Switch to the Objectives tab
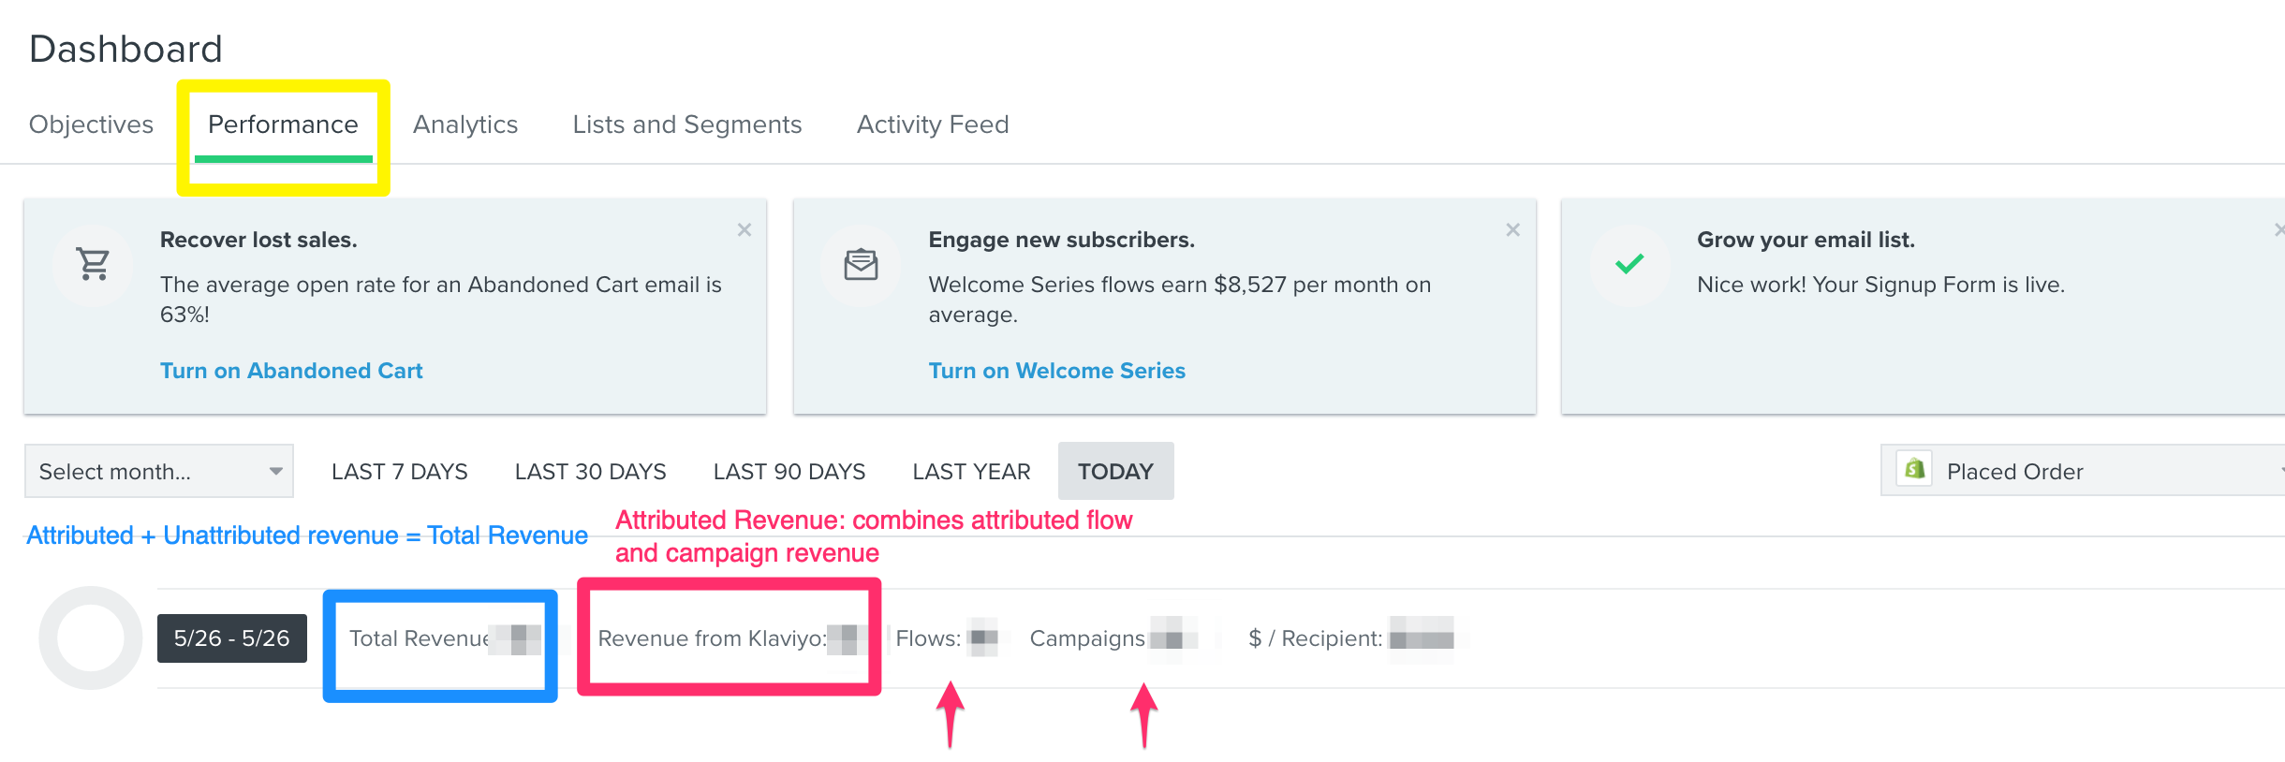Image resolution: width=2285 pixels, height=762 pixels. 91,125
